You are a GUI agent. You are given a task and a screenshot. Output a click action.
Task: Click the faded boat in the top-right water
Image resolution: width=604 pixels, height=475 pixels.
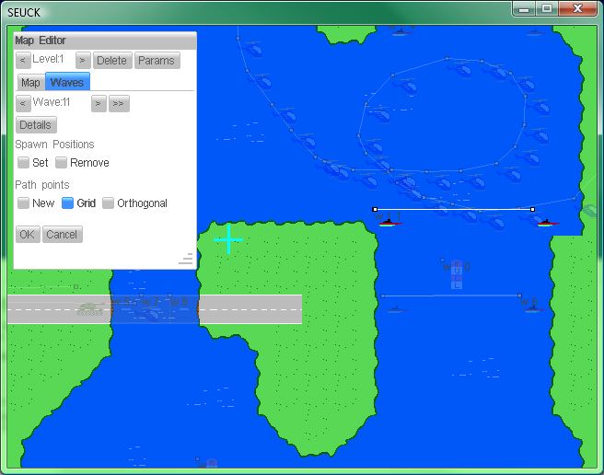[x=536, y=32]
